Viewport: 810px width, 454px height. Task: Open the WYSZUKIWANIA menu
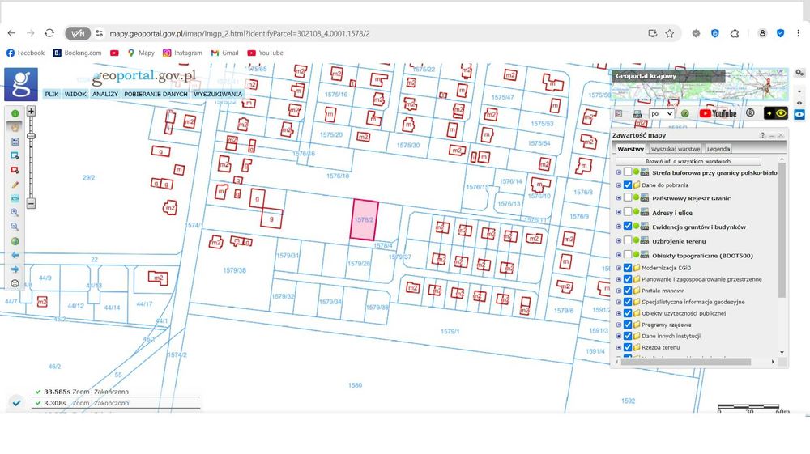[217, 94]
